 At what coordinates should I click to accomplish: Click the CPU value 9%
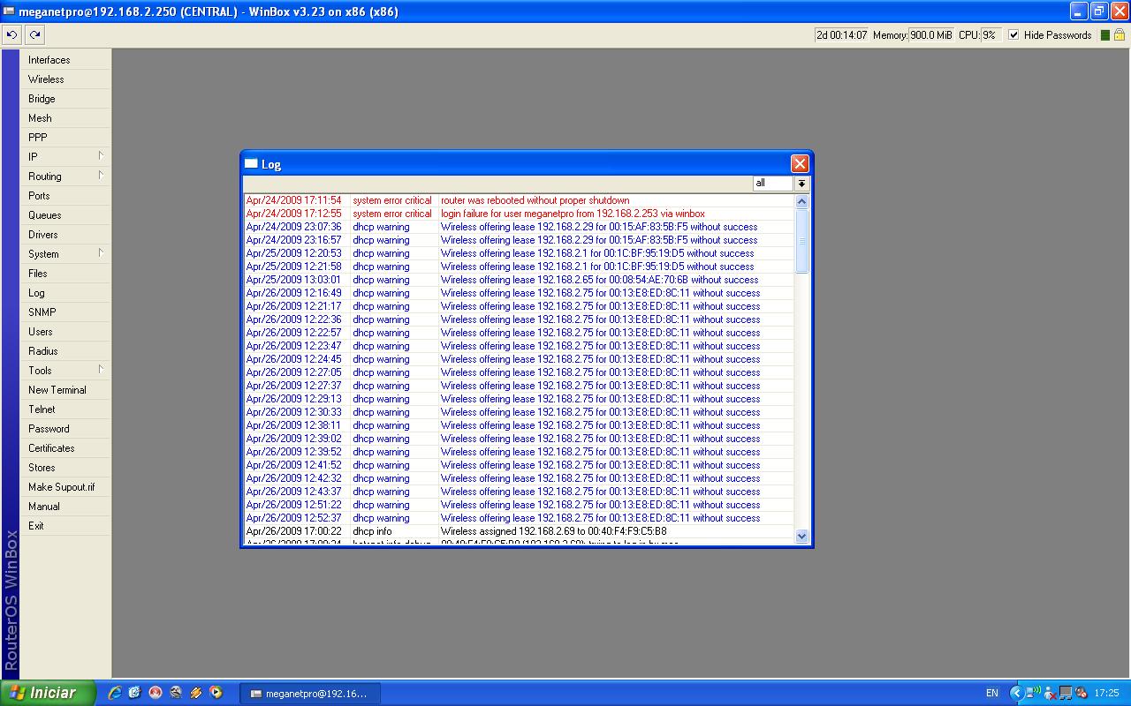[991, 35]
